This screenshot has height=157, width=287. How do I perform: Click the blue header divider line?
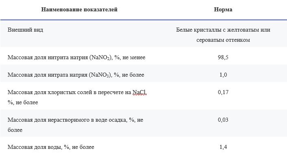coord(143,19)
